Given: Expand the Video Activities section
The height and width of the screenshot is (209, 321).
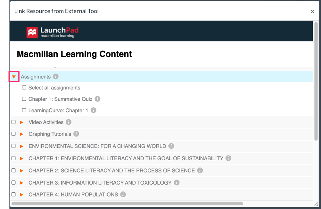Looking at the screenshot, I should coord(22,122).
